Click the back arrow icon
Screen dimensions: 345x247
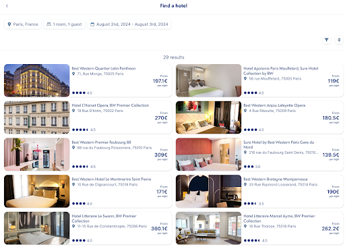coord(7,6)
